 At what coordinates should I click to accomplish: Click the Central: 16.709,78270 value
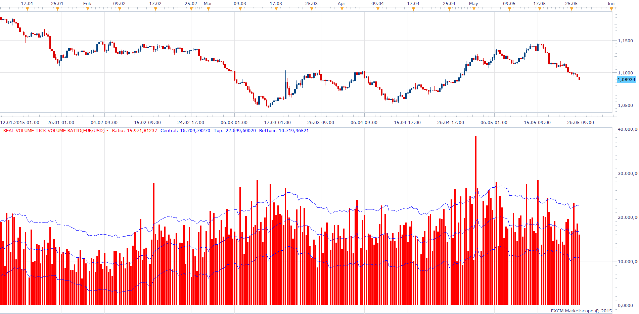tap(185, 130)
